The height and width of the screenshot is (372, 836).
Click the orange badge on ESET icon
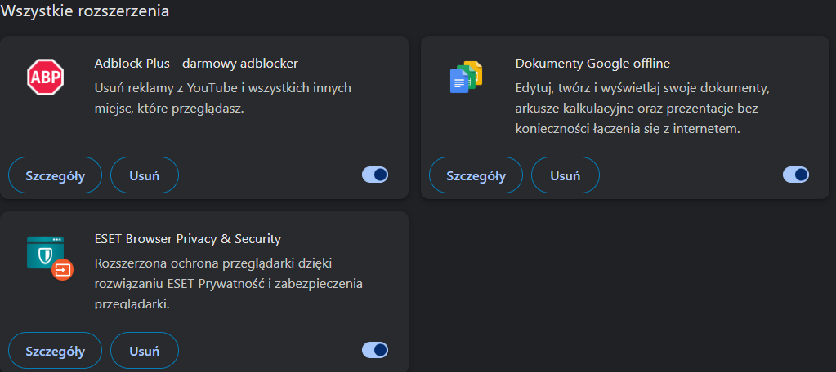62,268
